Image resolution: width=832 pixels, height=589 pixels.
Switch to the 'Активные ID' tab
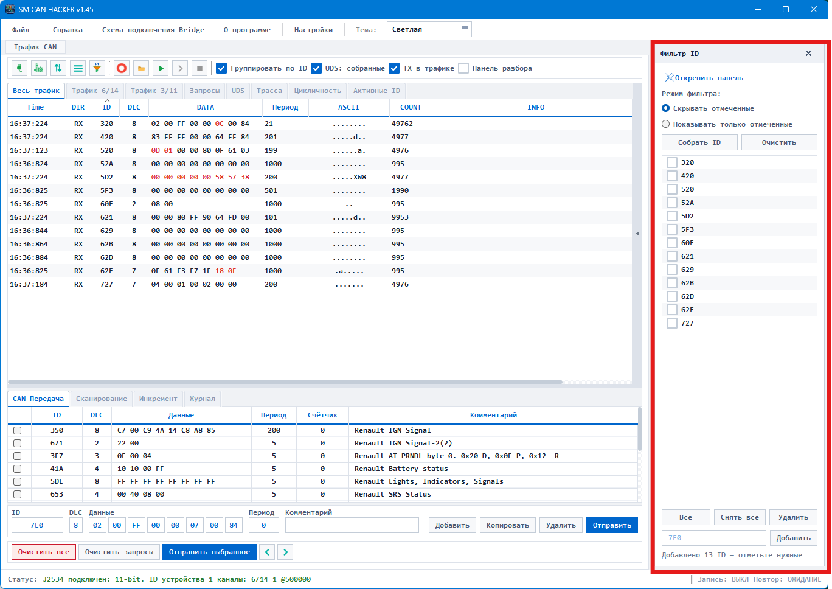point(377,91)
